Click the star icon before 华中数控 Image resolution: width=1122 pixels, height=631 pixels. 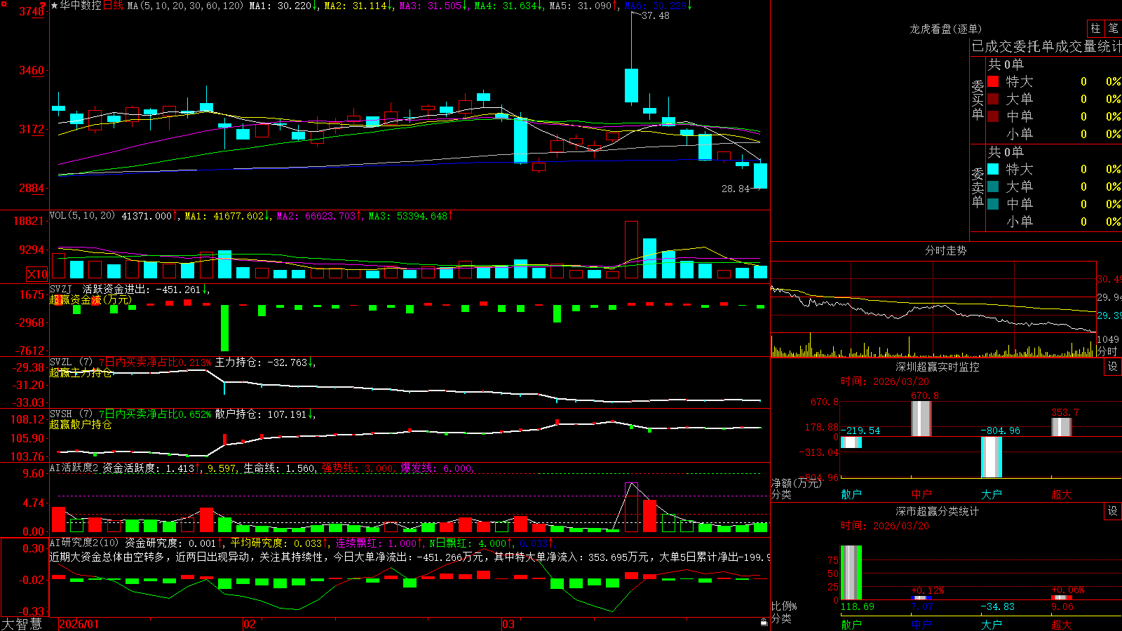click(54, 6)
